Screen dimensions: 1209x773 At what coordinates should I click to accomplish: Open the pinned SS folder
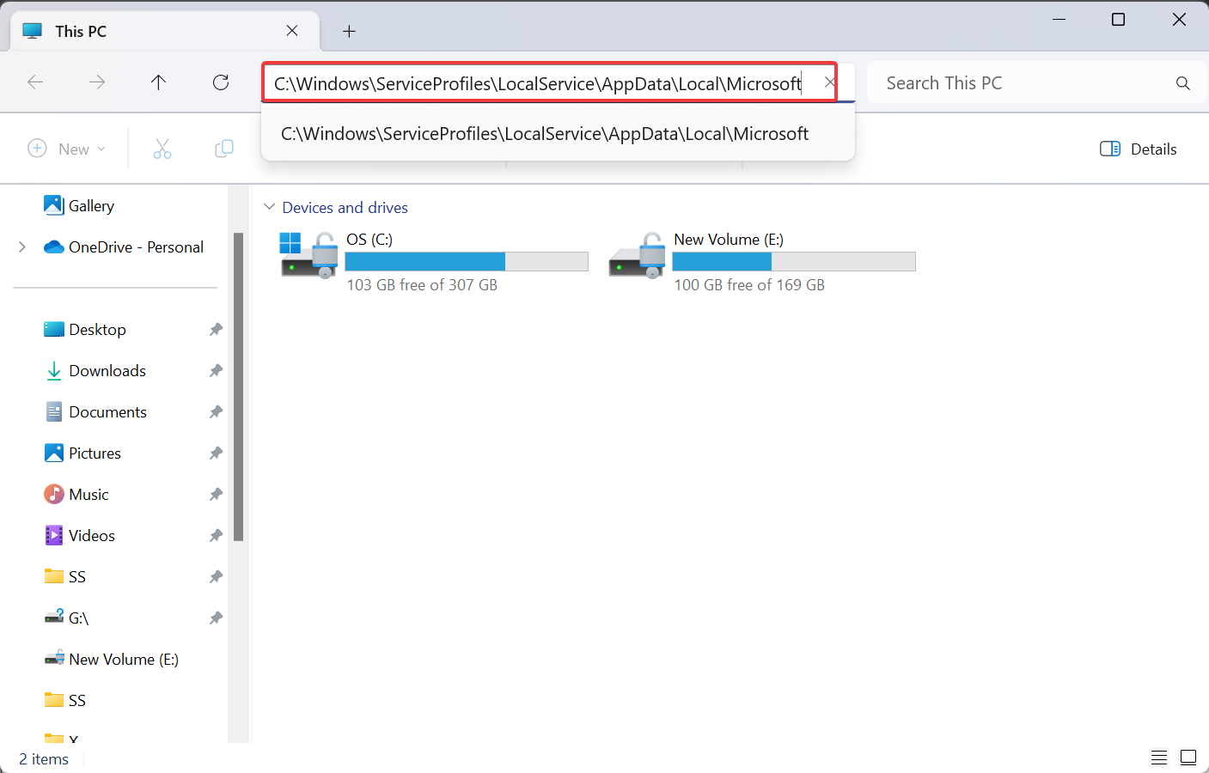pos(65,577)
